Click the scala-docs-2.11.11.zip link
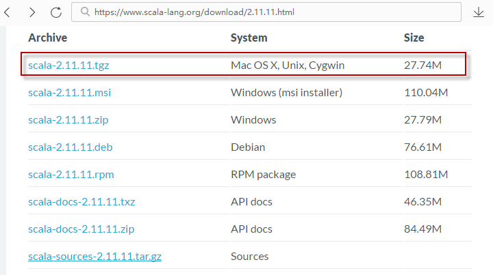This screenshot has height=275, width=493. point(81,229)
